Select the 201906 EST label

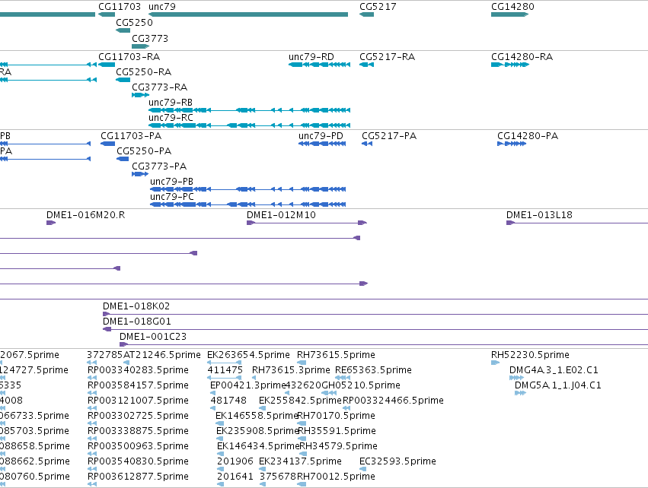click(x=235, y=461)
